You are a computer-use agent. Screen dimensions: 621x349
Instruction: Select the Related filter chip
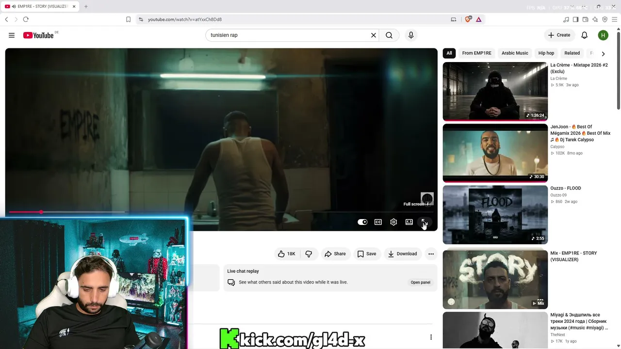click(x=572, y=53)
